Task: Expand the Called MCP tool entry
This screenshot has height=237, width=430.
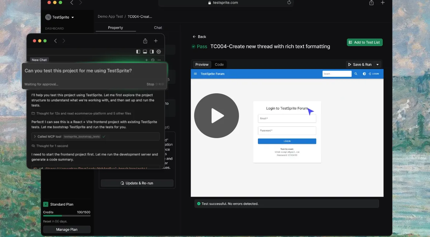Action: click(x=35, y=137)
